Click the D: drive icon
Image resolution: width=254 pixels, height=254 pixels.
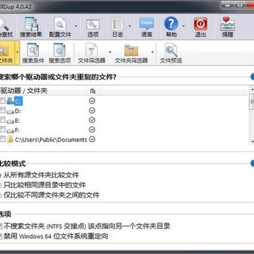[x=11, y=111]
